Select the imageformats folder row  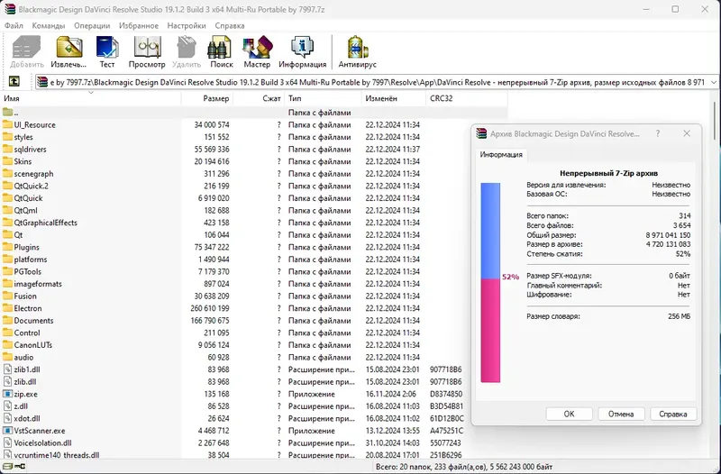point(254,284)
